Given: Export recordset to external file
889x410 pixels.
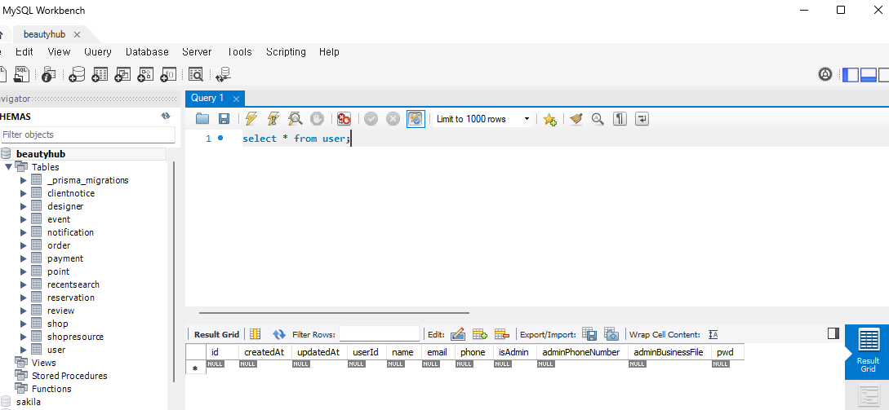Looking at the screenshot, I should pos(589,334).
